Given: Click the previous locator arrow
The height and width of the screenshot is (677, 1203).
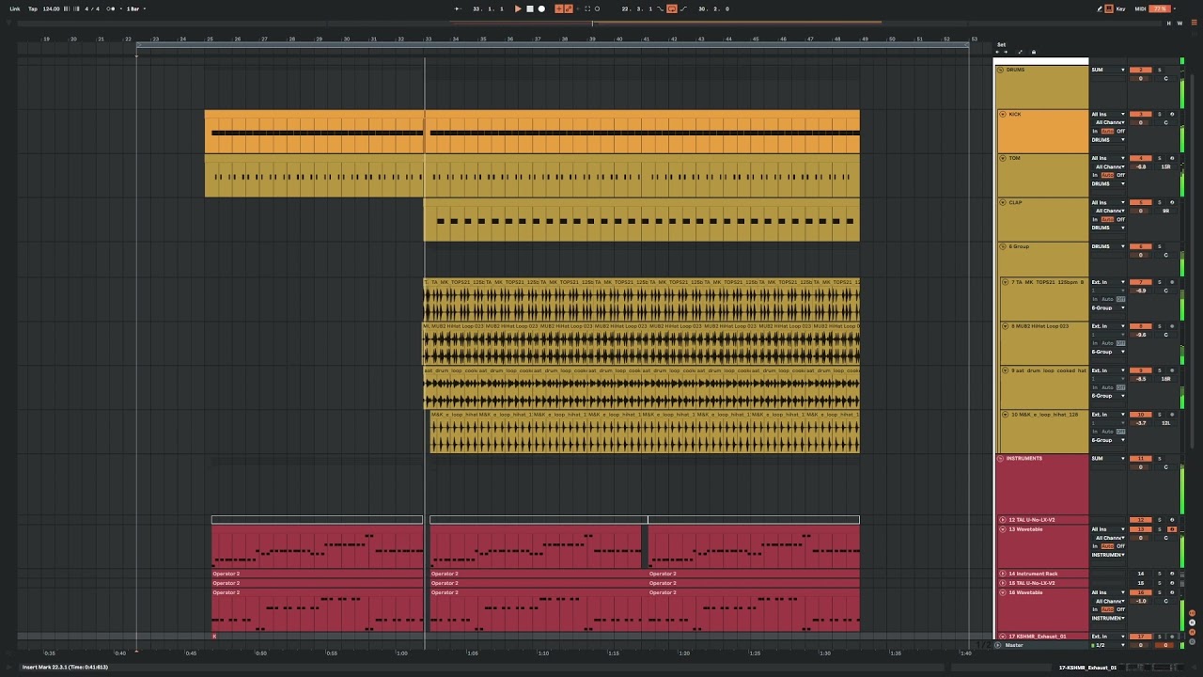Looking at the screenshot, I should click(x=997, y=52).
